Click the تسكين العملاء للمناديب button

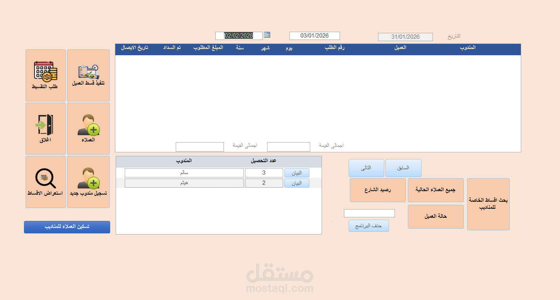click(x=67, y=227)
